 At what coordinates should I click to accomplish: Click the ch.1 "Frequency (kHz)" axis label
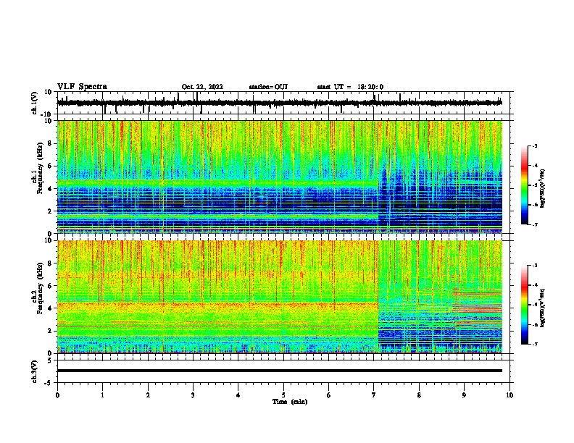coord(41,169)
